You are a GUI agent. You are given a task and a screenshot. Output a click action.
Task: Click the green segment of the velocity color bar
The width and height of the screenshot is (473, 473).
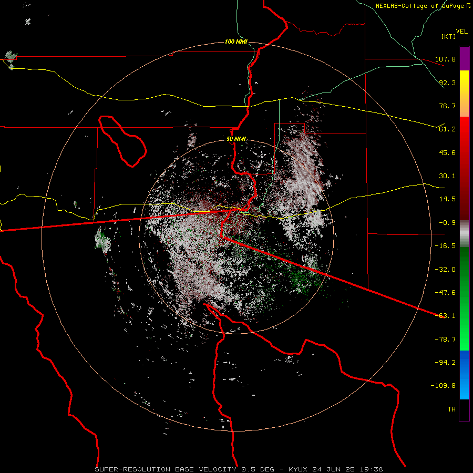pos(464,299)
